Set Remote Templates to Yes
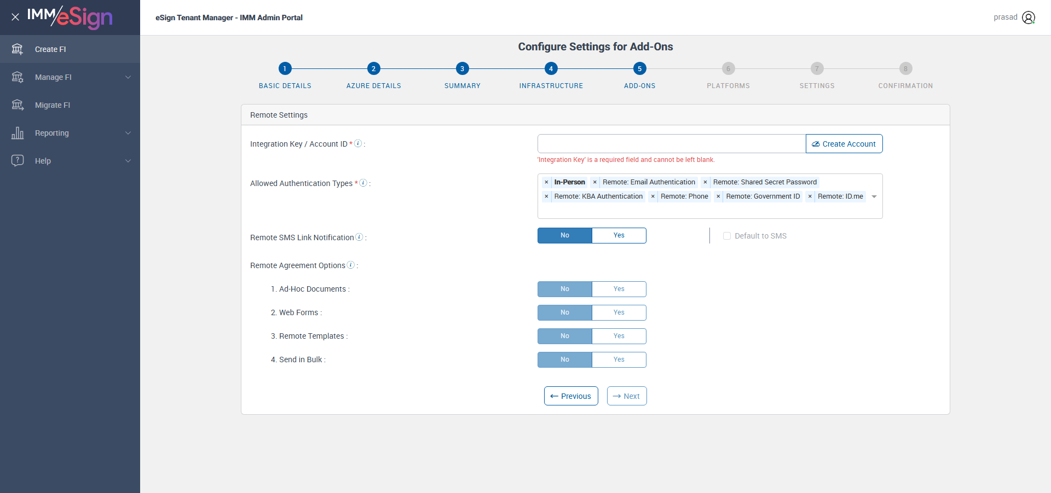The height and width of the screenshot is (493, 1051). point(619,336)
